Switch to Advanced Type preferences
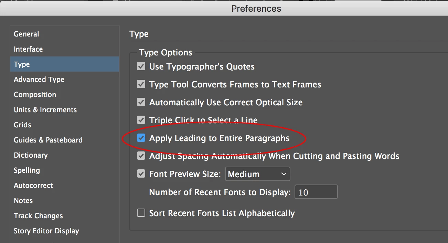 point(39,80)
